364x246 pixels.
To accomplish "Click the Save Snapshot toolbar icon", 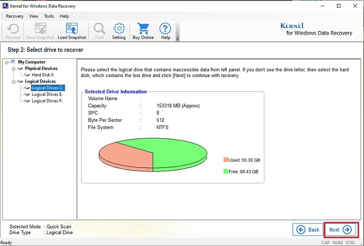I will (40, 31).
